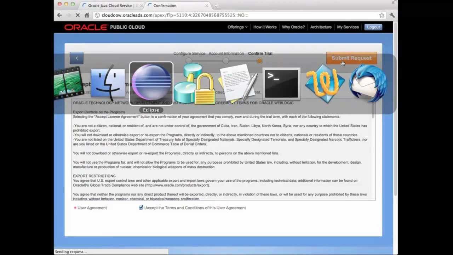
Task: Click the Oracle Public Cloud logo
Action: tap(104, 27)
